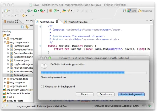Select the Rational.java editor tab
Screen dimensions: 157x111
point(47,22)
